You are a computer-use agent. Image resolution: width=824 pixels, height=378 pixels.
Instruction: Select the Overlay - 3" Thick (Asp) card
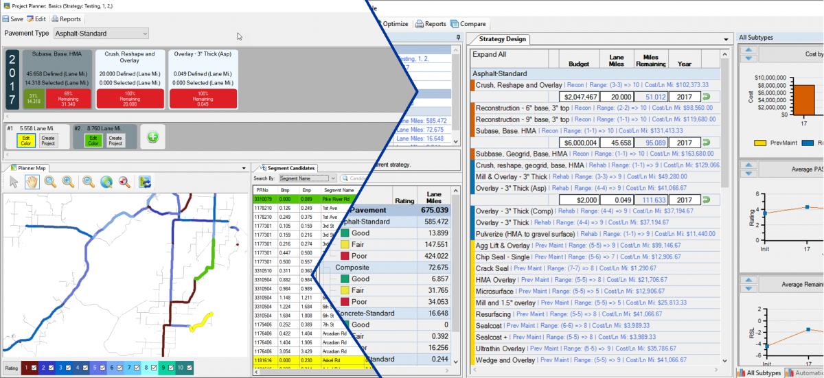pyautogui.click(x=203, y=79)
